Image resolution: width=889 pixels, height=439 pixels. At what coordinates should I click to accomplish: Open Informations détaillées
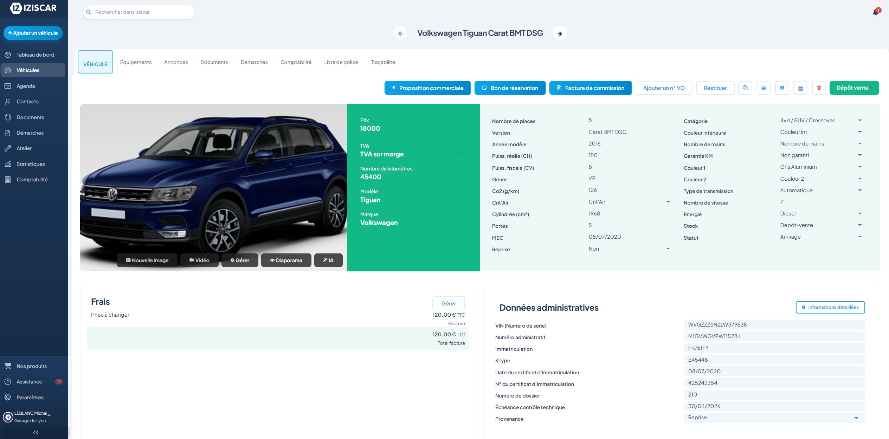tap(830, 307)
